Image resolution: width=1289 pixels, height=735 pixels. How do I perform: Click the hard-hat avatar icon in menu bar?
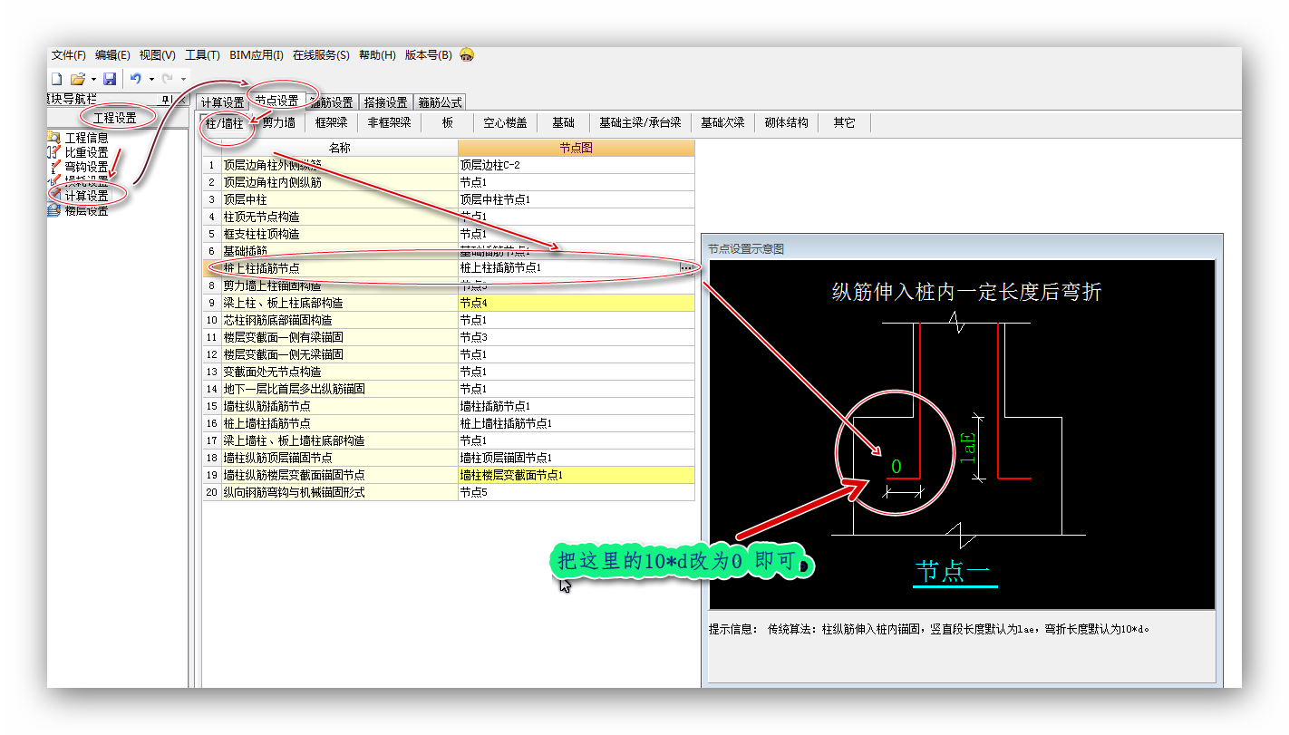tap(467, 55)
